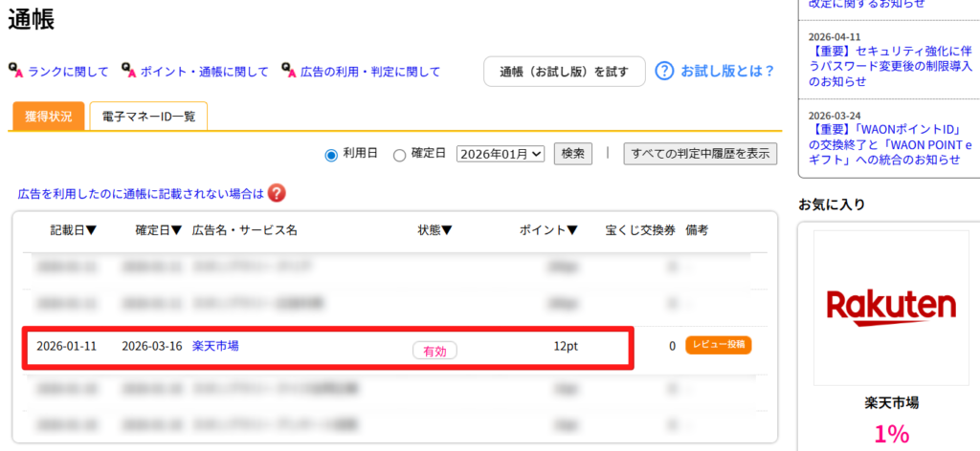This screenshot has height=451, width=980.
Task: Click the お気に入り section heading
Action: pos(832,204)
